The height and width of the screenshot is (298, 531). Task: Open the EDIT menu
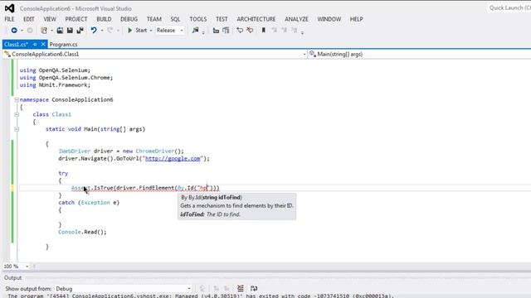29,19
